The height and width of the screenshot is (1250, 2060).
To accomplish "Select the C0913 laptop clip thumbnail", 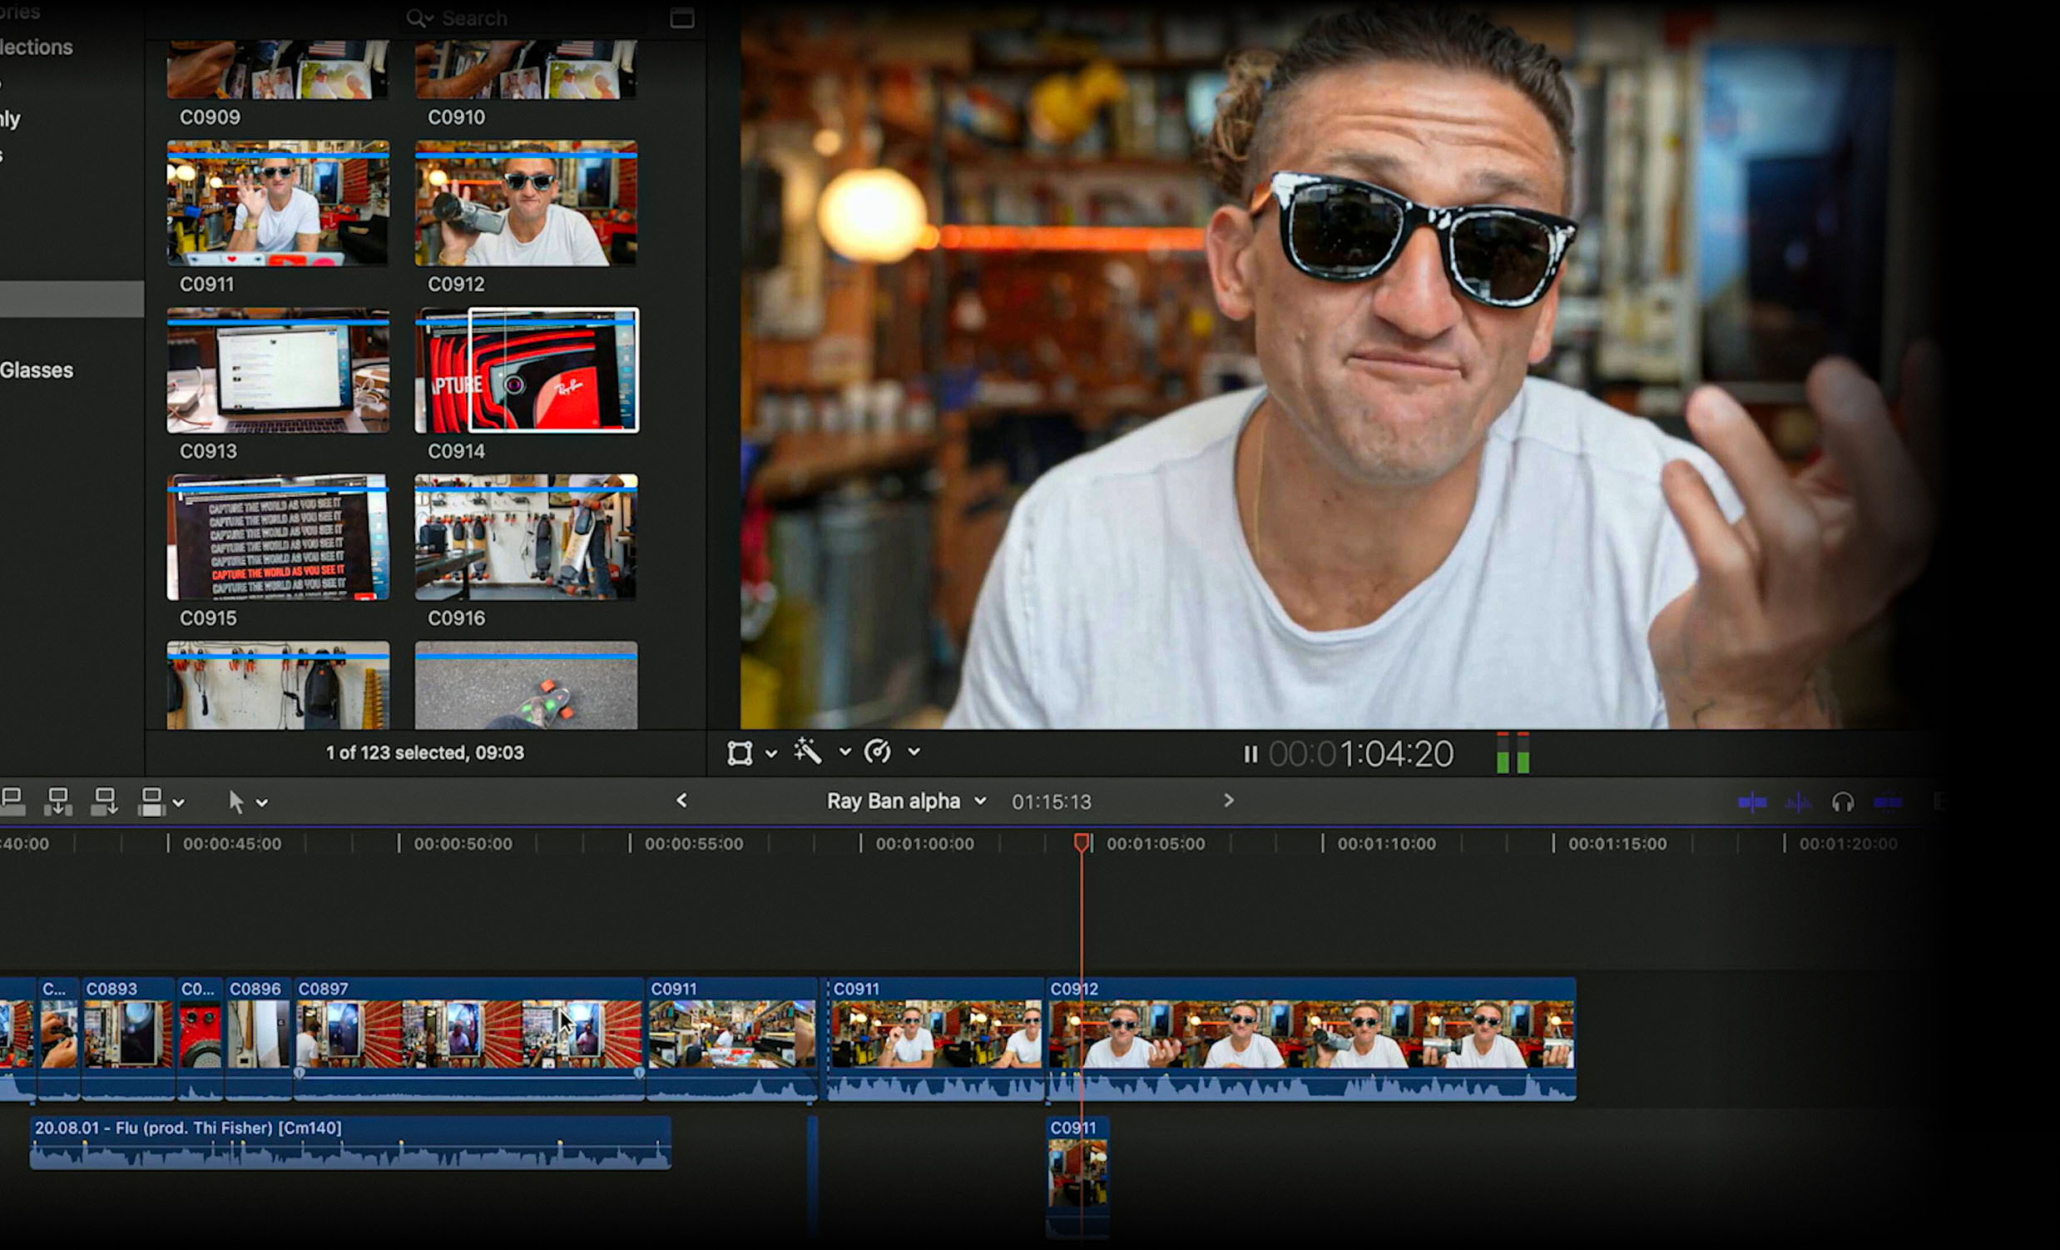I will (x=278, y=370).
